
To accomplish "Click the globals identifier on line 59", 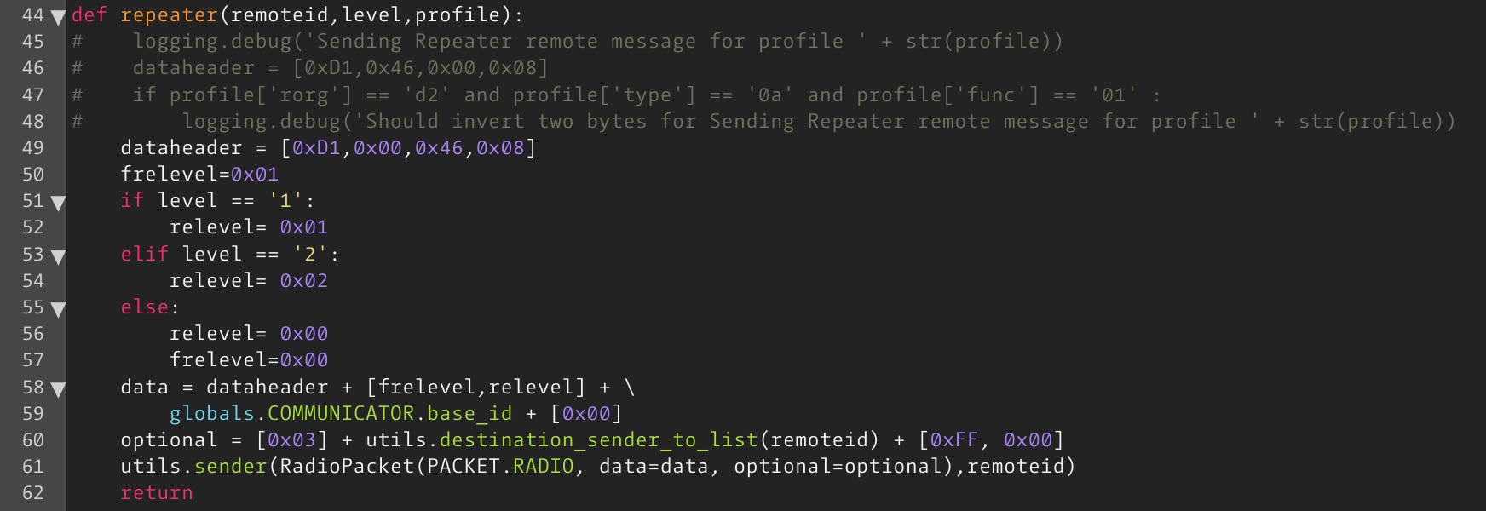I will tap(212, 414).
